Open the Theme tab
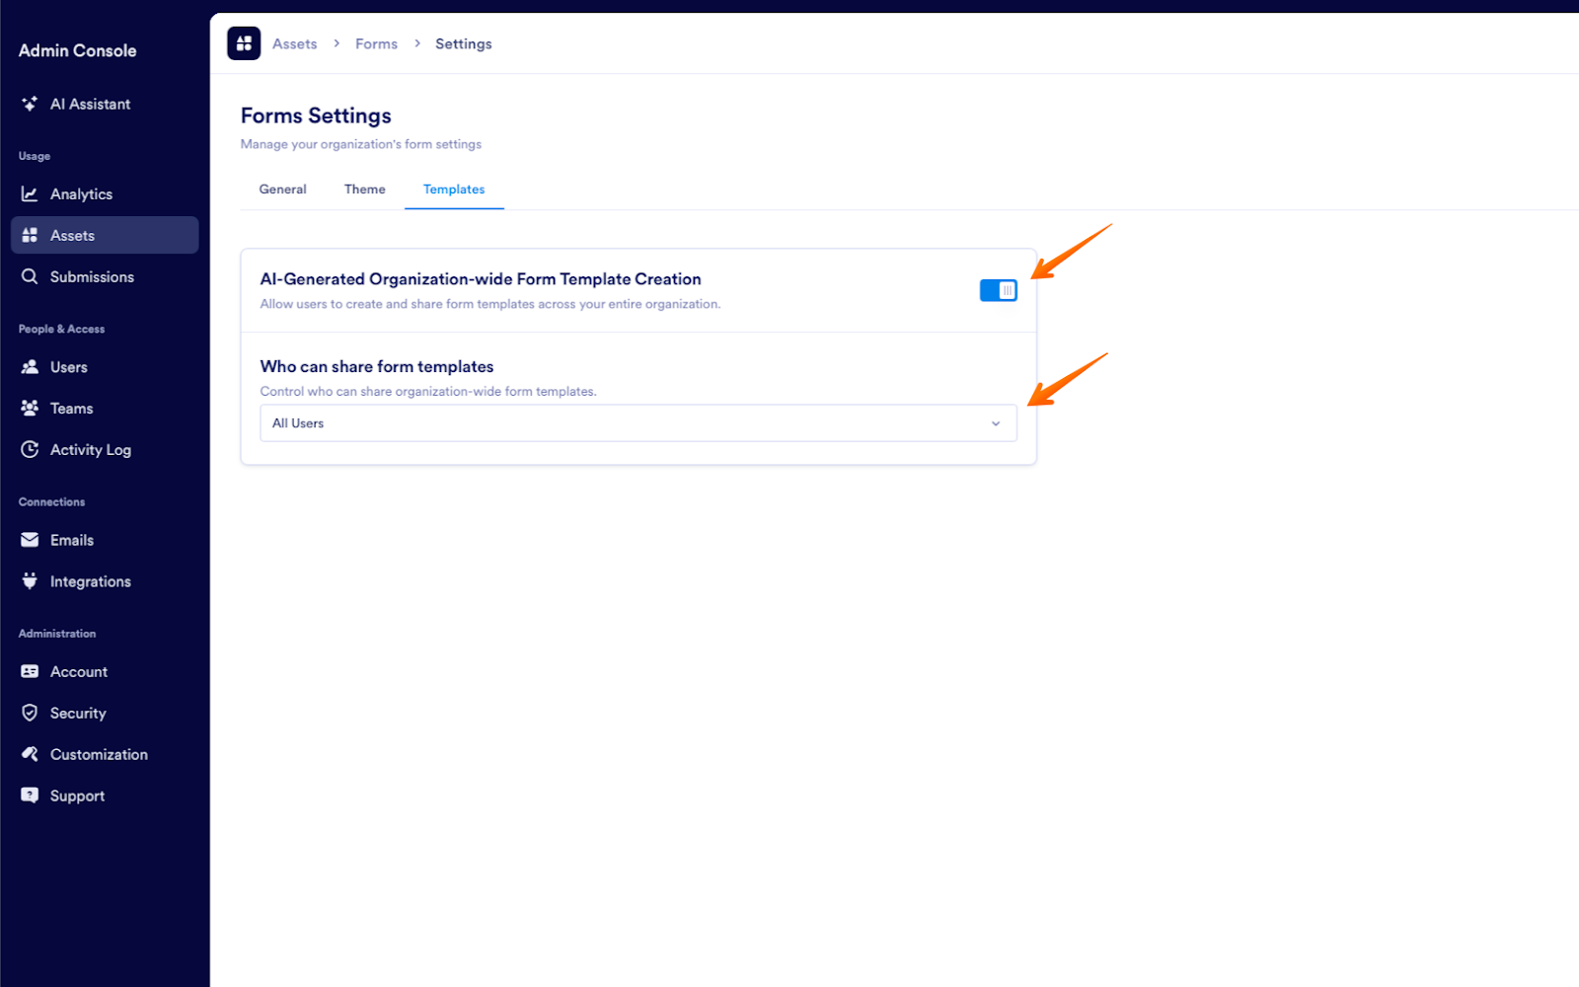 [x=364, y=189]
